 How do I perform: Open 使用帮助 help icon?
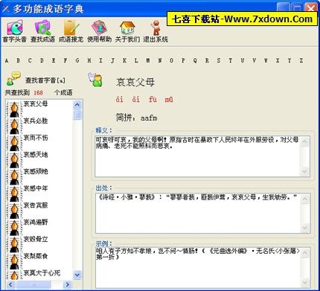(99, 31)
